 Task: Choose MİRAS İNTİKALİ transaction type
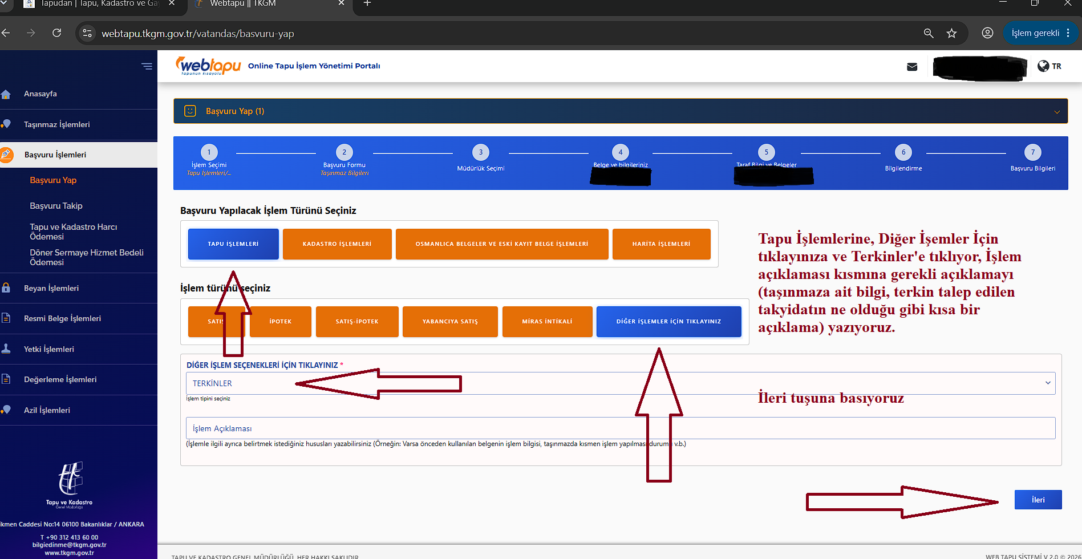point(548,322)
